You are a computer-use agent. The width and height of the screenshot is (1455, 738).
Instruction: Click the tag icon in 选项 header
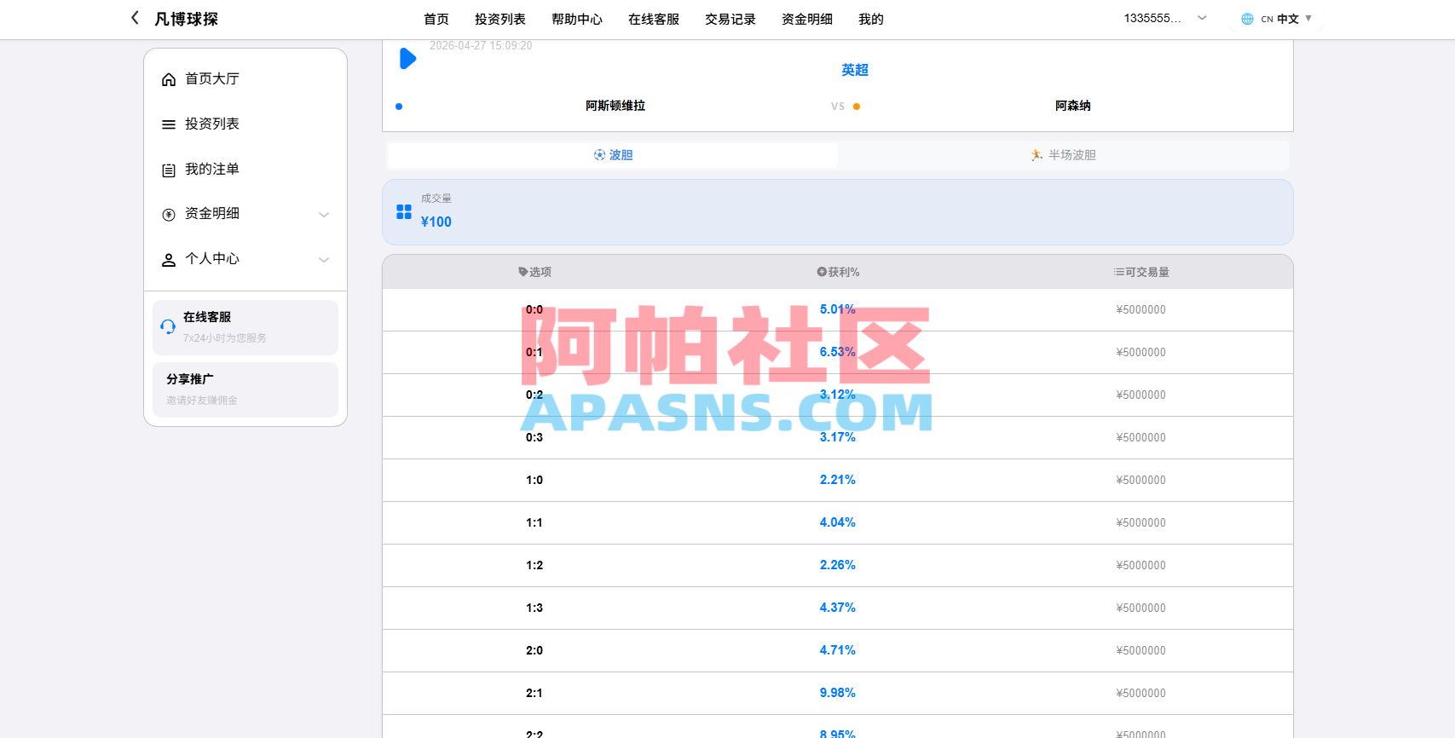(x=523, y=272)
